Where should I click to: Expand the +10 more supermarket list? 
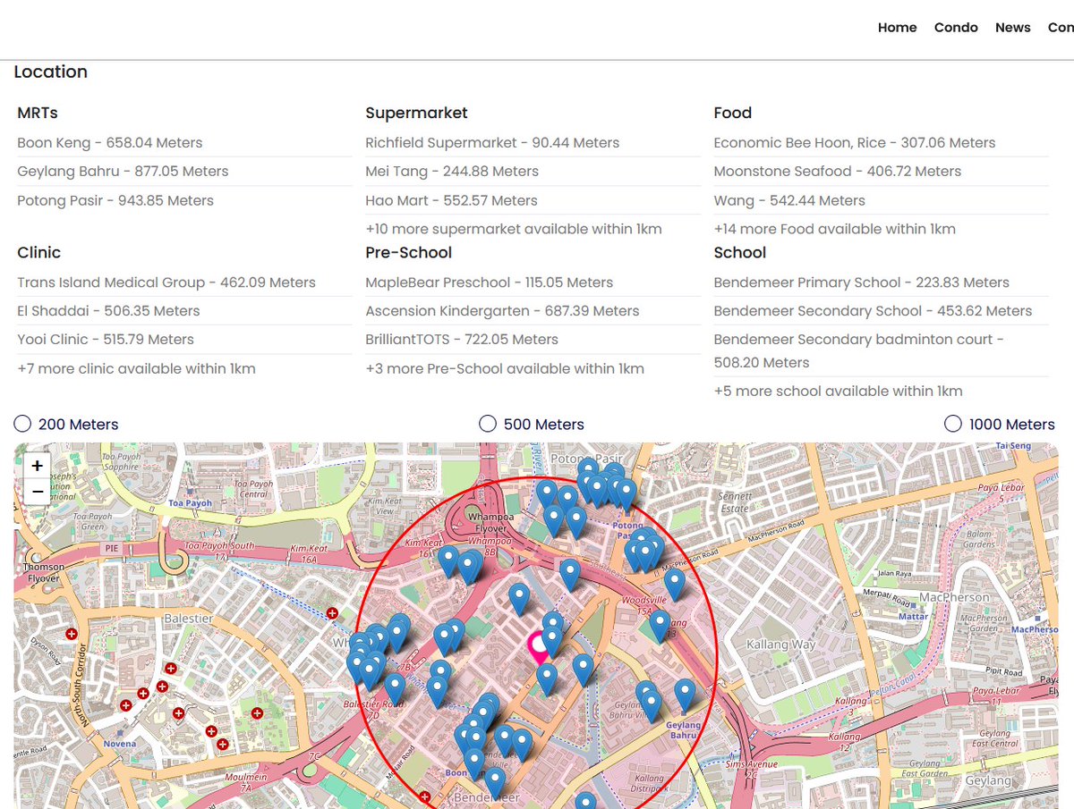[513, 229]
